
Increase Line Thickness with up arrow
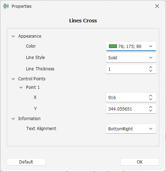[151, 67]
